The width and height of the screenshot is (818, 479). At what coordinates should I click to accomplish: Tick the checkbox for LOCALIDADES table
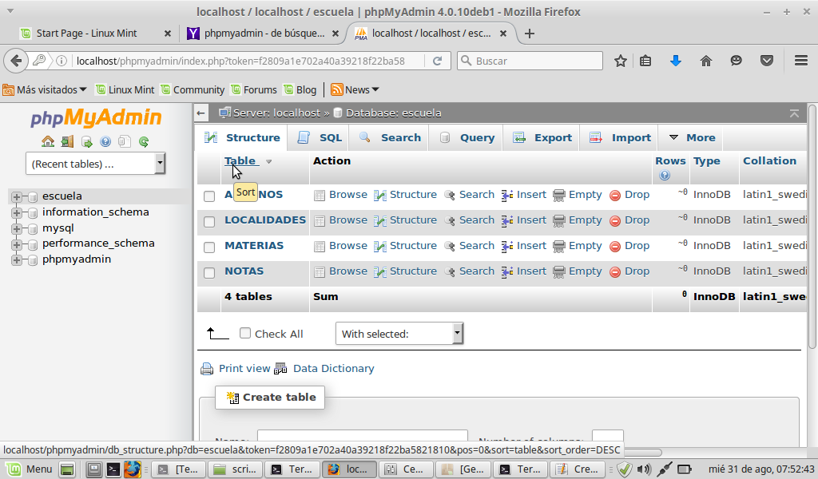[209, 221]
